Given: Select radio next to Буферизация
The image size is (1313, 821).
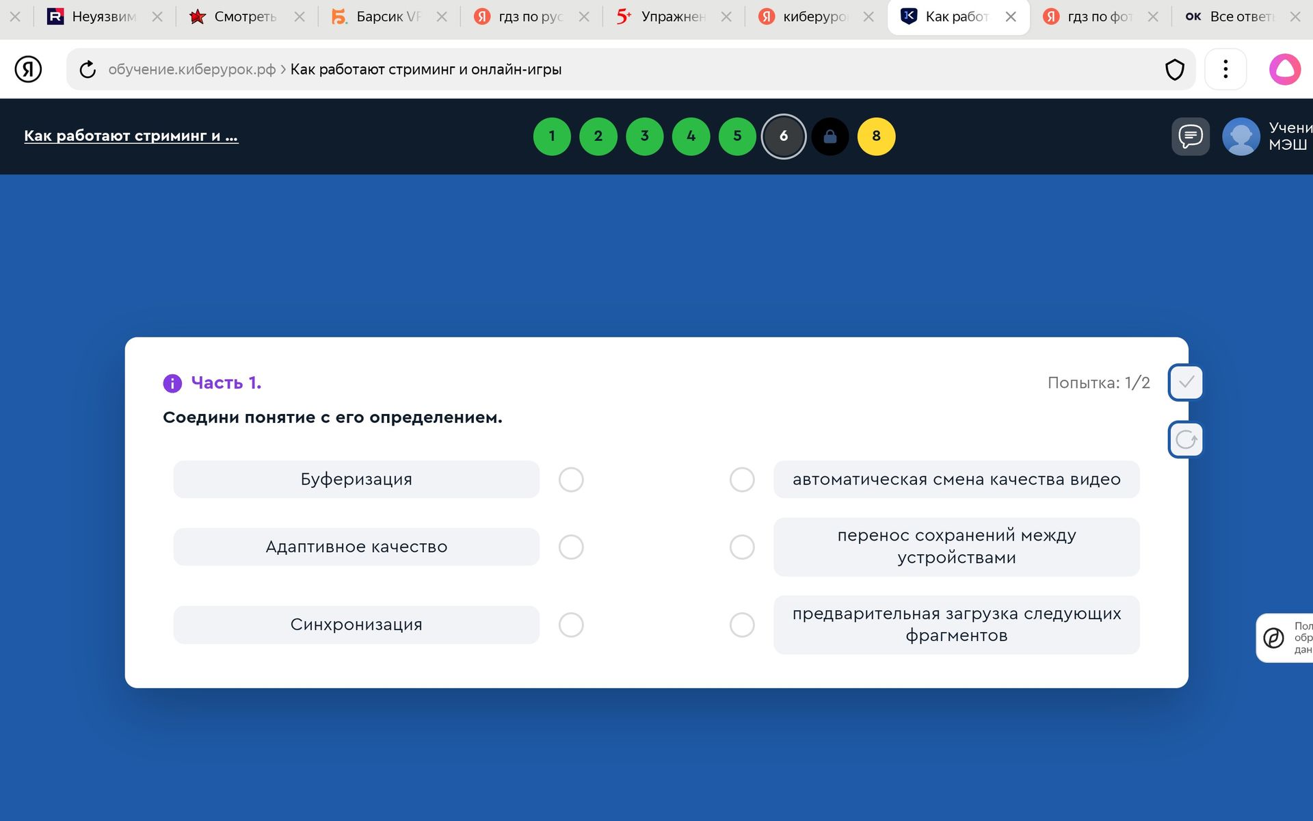Looking at the screenshot, I should click(571, 480).
